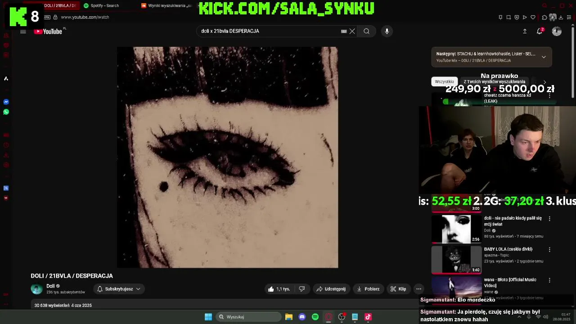
Task: Open the Doli channel avatar
Action: (36, 289)
